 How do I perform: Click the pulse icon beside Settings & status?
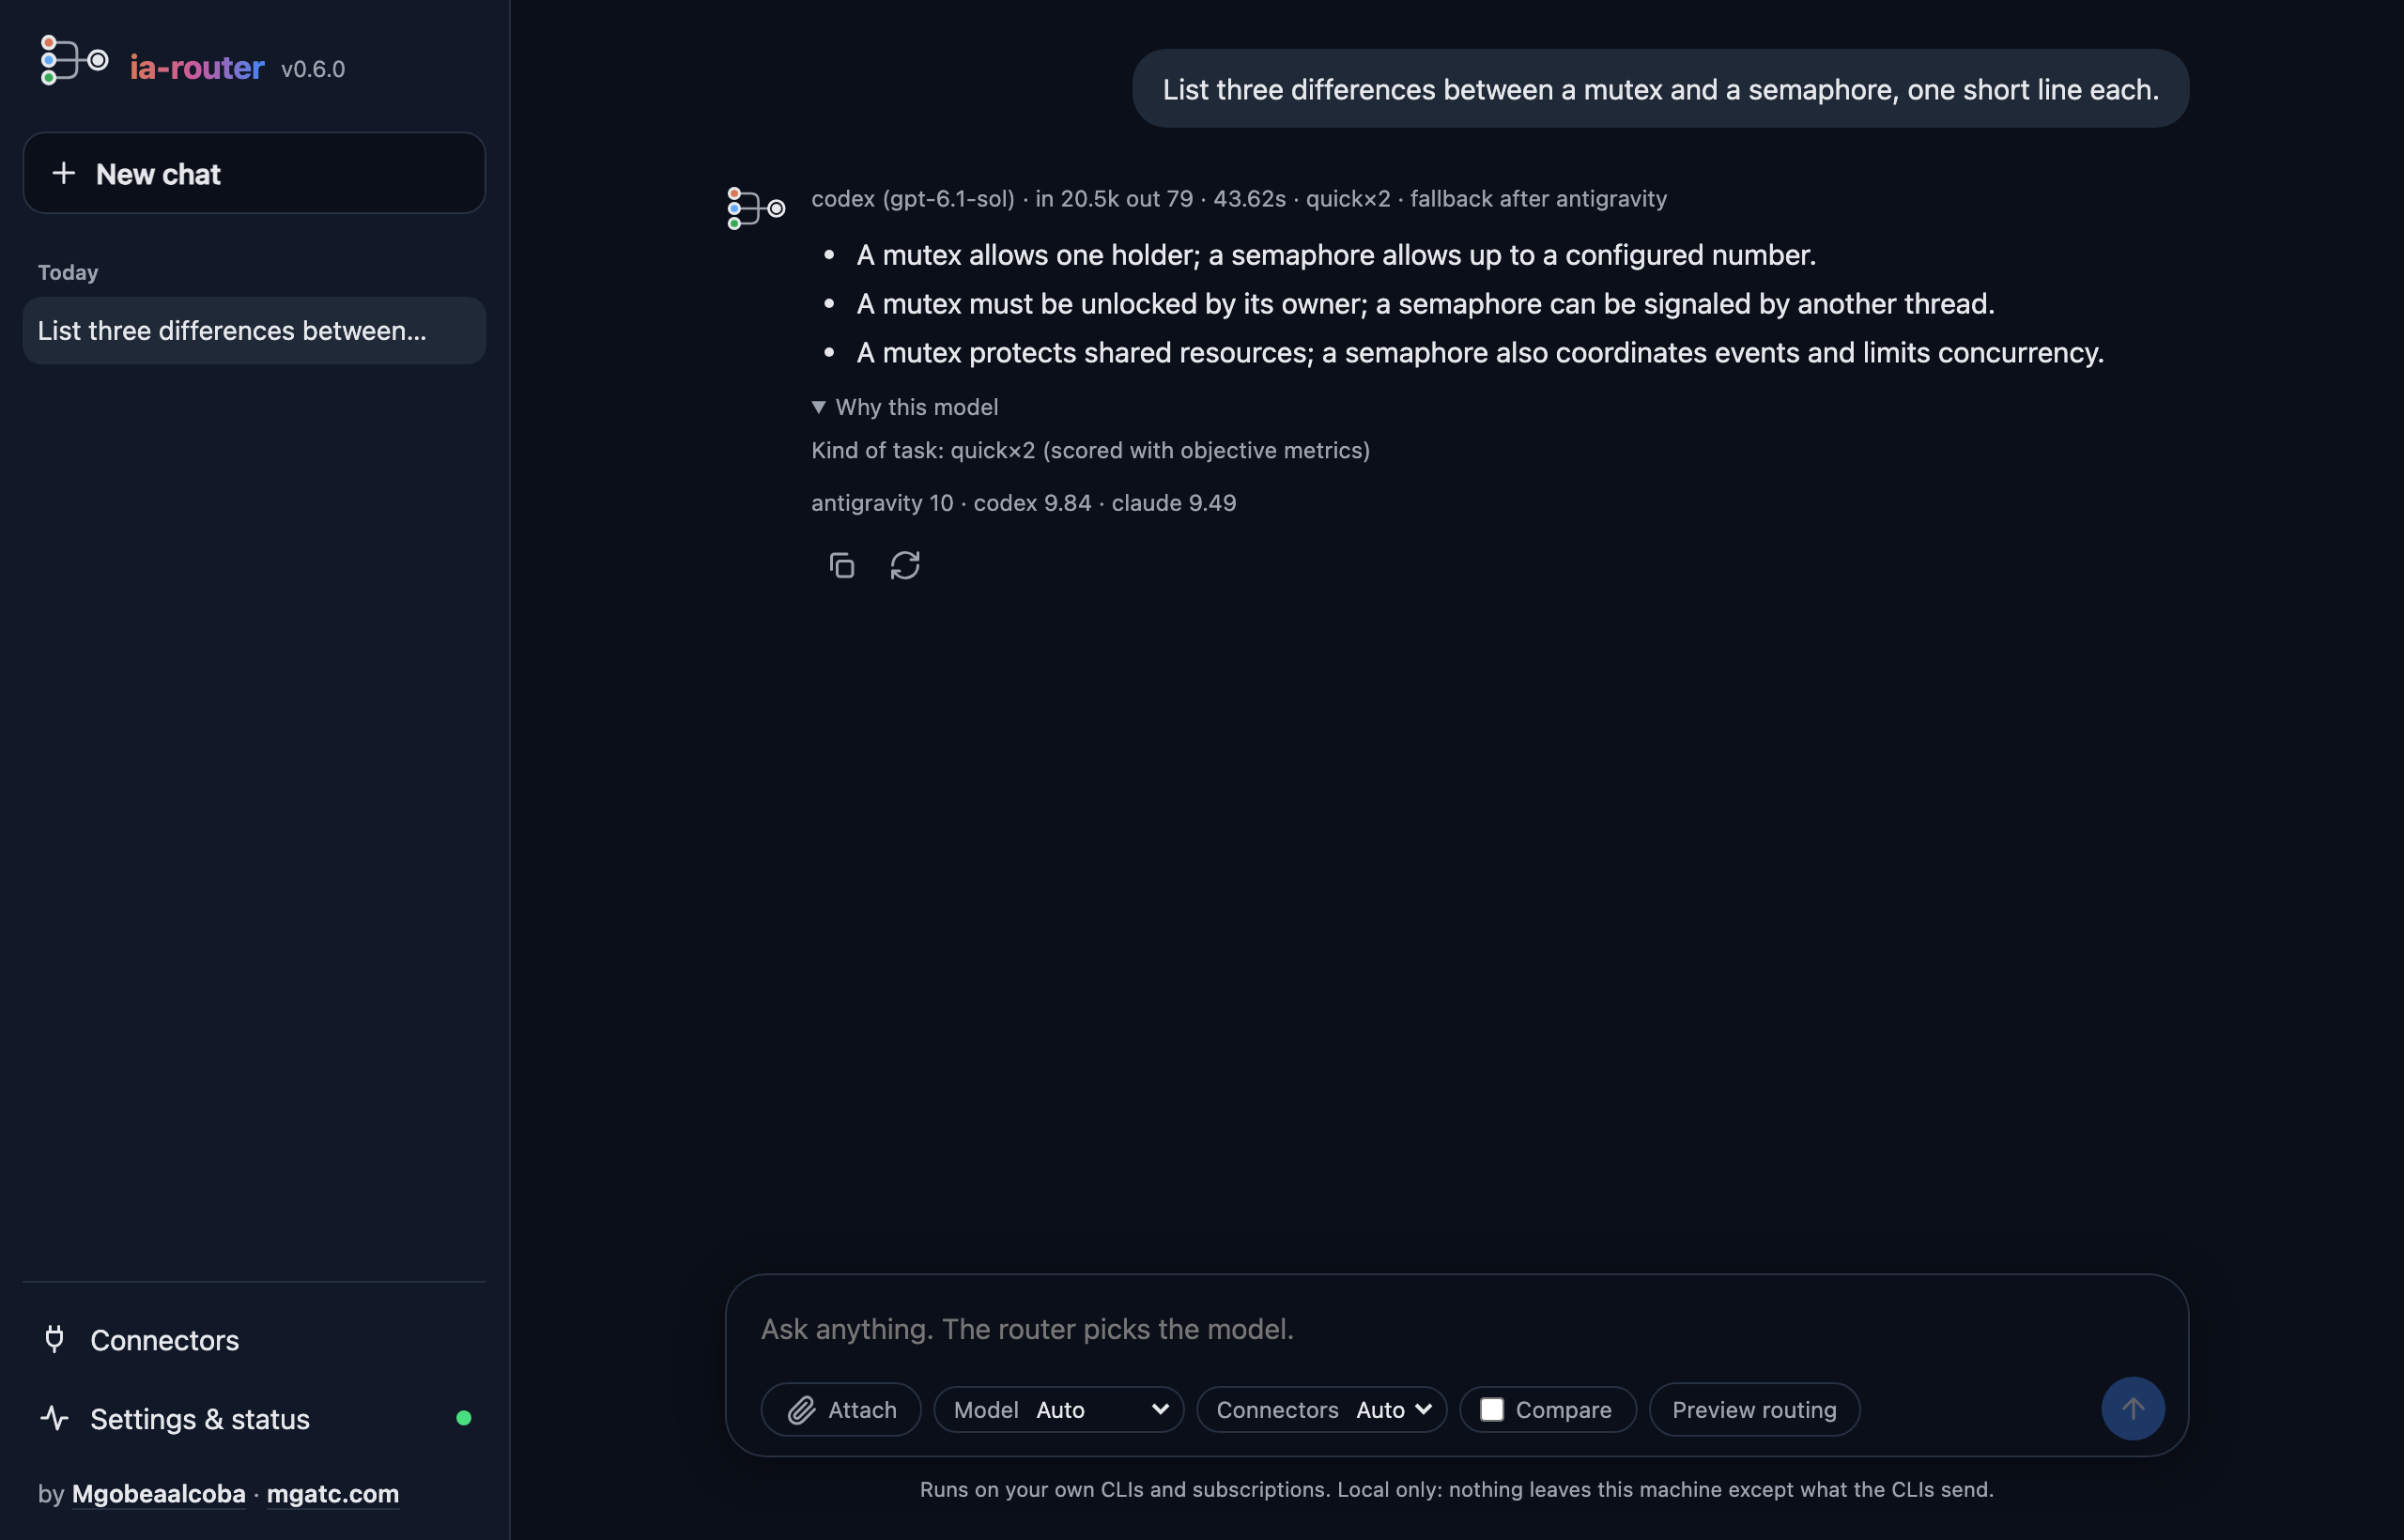coord(55,1418)
